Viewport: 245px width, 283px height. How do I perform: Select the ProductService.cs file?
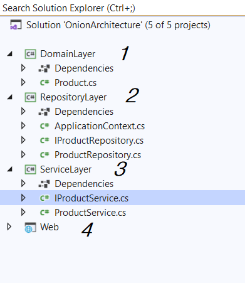point(90,213)
